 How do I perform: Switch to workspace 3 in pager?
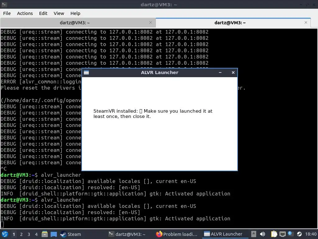pyautogui.click(x=29, y=234)
